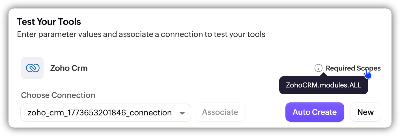The image size is (400, 136).
Task: Click the New connection button
Action: 365,112
